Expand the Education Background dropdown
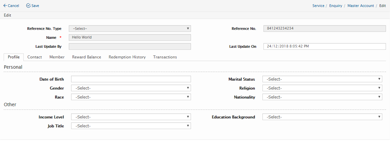 click(x=322, y=117)
